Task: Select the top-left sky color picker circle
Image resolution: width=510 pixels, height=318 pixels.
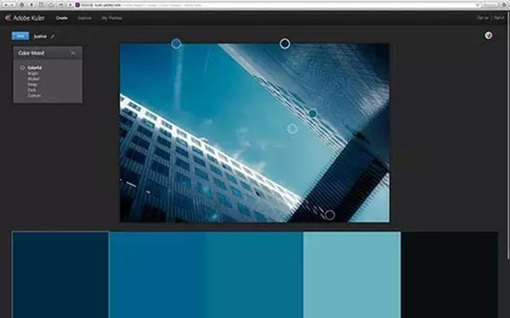Action: point(176,43)
